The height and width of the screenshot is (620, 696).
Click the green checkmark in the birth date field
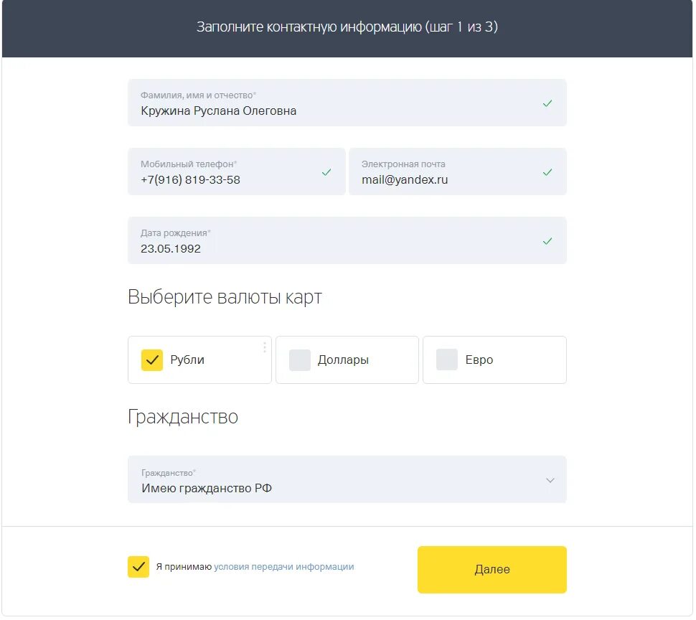pyautogui.click(x=547, y=241)
